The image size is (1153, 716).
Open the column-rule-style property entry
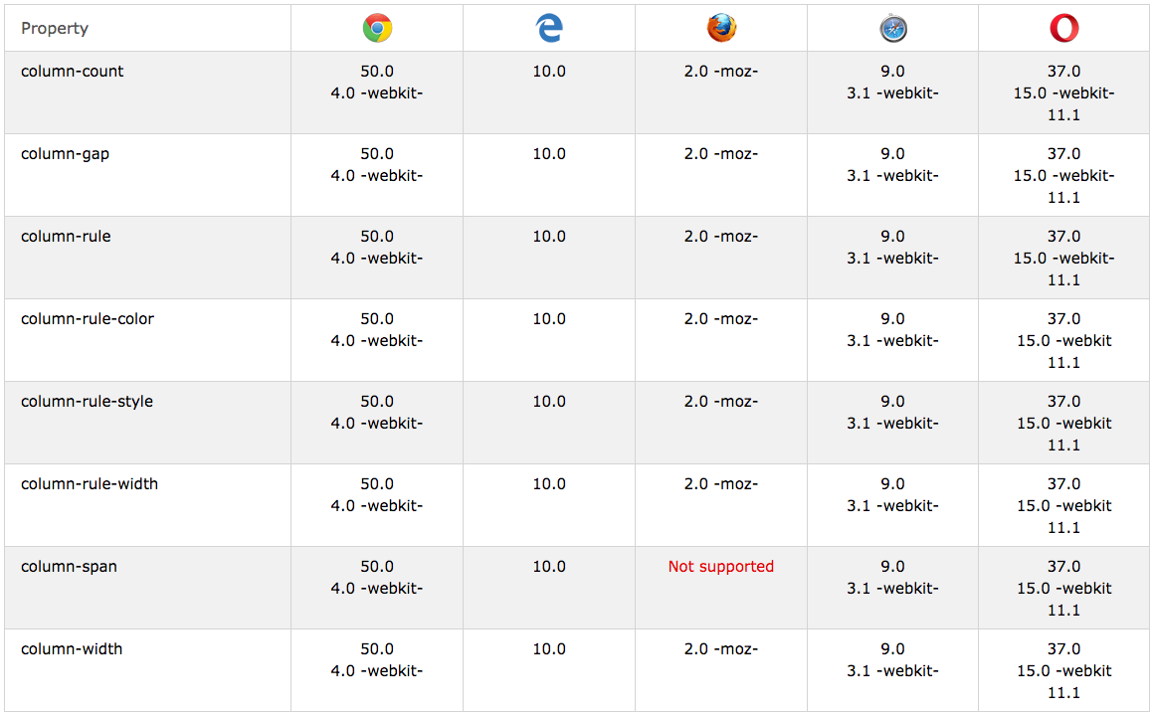pyautogui.click(x=87, y=402)
